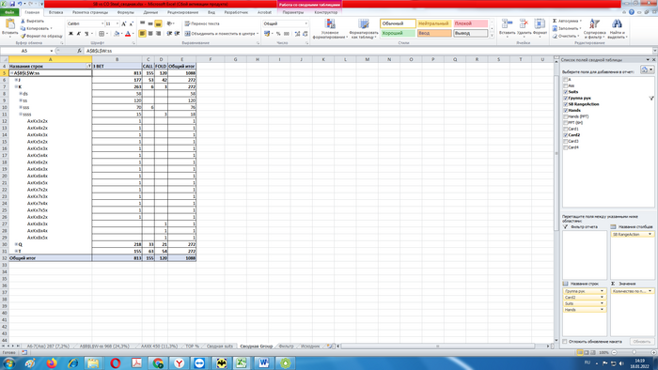Open the Количество по values field dropdown
The image size is (658, 370).
coord(650,291)
